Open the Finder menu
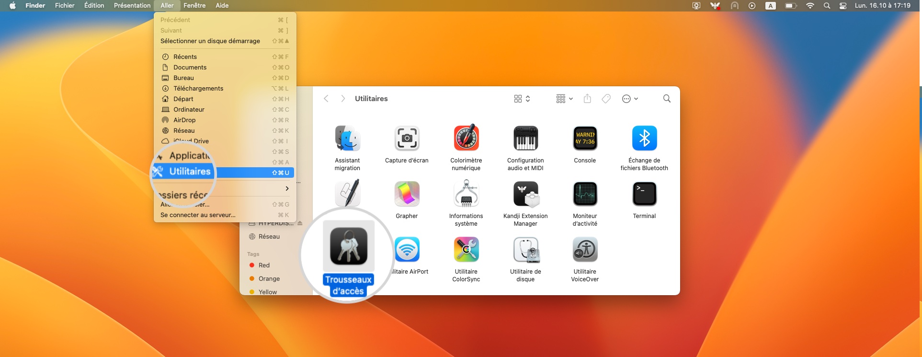This screenshot has width=922, height=357. 35,6
